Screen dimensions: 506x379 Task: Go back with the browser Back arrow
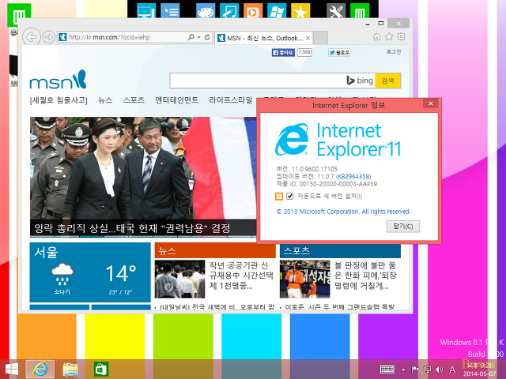point(32,37)
